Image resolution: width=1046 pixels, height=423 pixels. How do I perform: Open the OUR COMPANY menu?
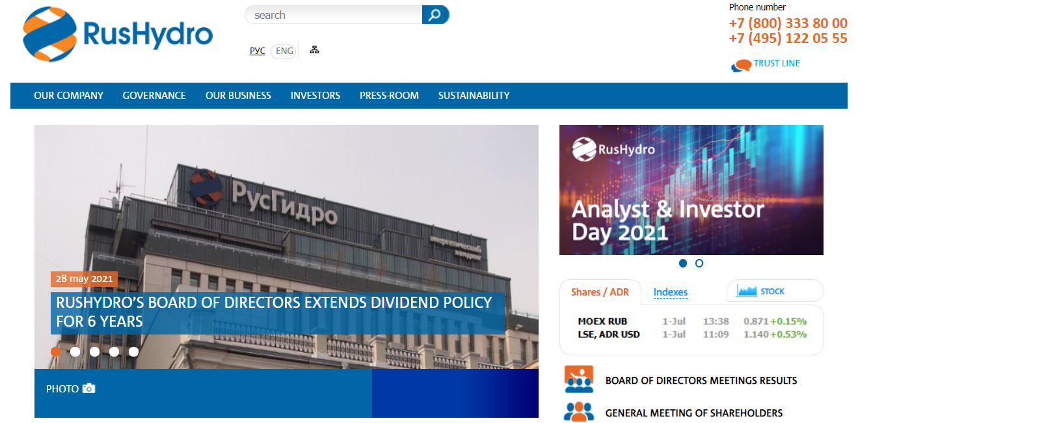tap(69, 96)
